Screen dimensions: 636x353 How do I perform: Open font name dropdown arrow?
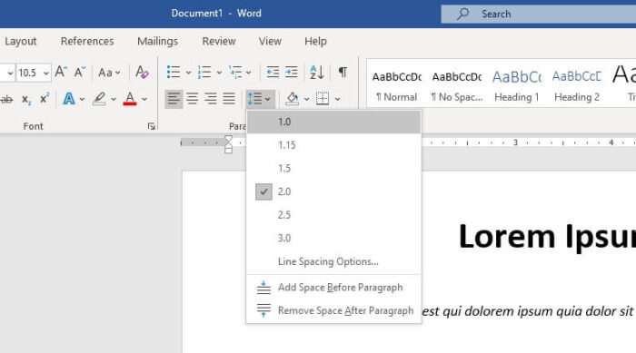[10, 73]
